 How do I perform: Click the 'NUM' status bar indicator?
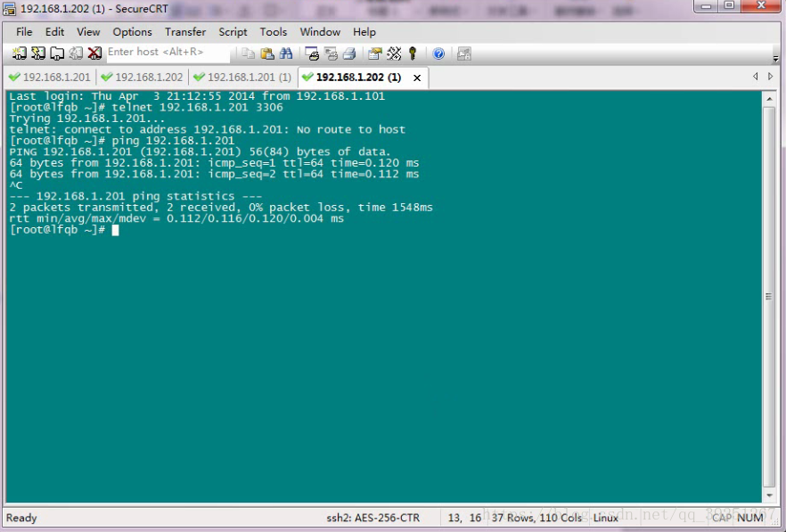[x=750, y=518]
